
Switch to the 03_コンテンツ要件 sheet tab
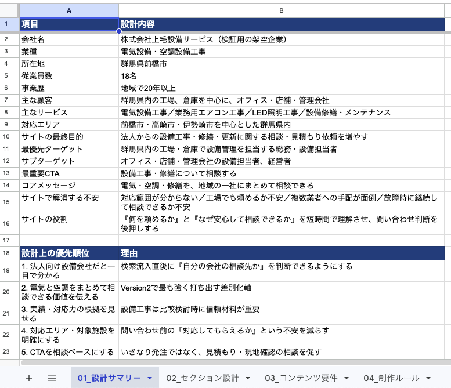pos(301,378)
